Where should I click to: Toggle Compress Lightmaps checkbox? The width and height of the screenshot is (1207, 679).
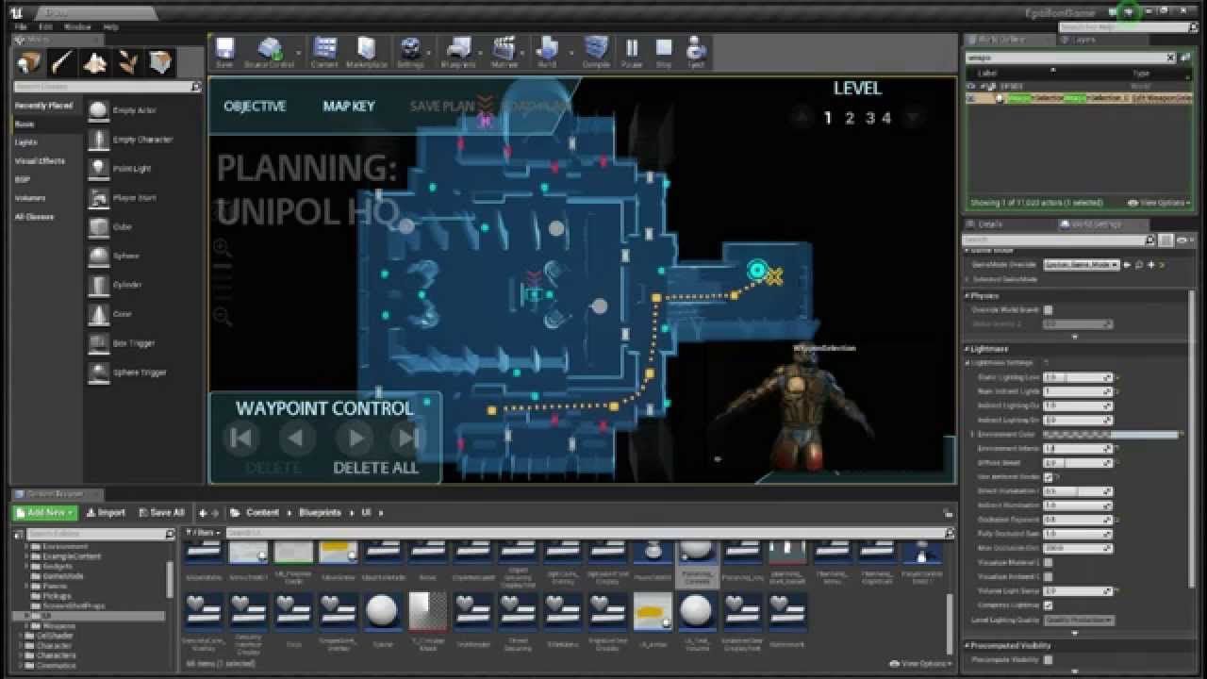tap(1048, 605)
